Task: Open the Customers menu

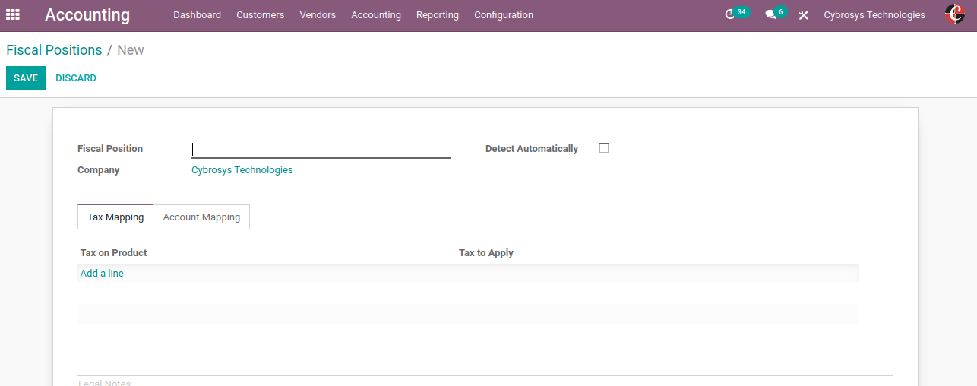Action: [260, 15]
